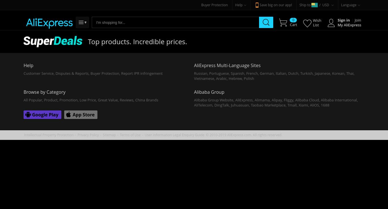The width and height of the screenshot is (388, 209).
Task: Open Alimama link
Action: pyautogui.click(x=262, y=100)
